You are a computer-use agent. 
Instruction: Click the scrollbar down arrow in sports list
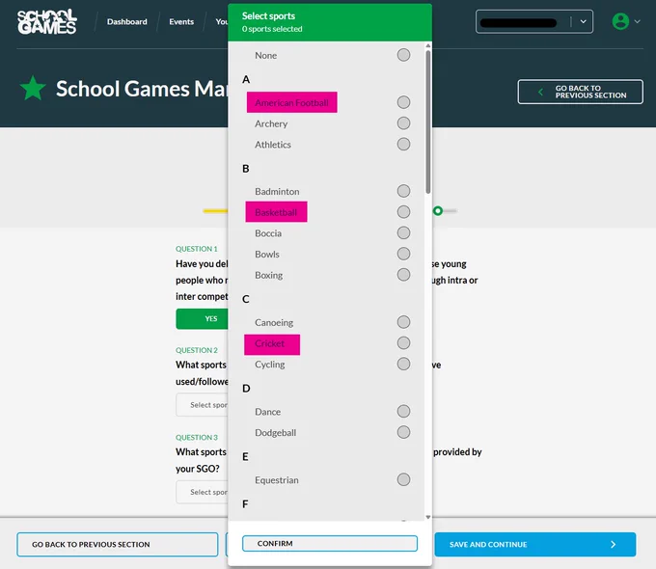[x=427, y=517]
